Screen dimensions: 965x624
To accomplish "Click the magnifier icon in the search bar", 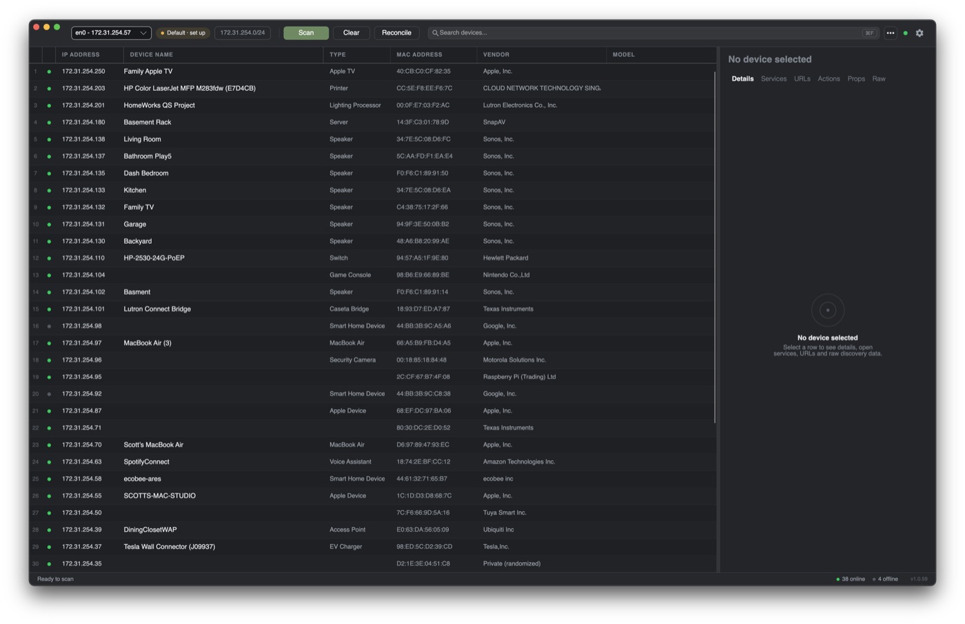I will (435, 33).
